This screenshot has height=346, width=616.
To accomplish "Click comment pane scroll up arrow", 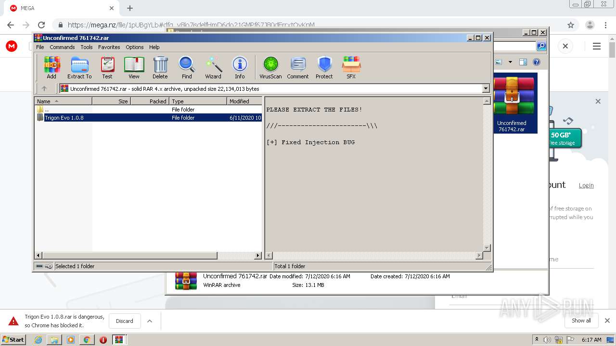I will click(x=487, y=101).
